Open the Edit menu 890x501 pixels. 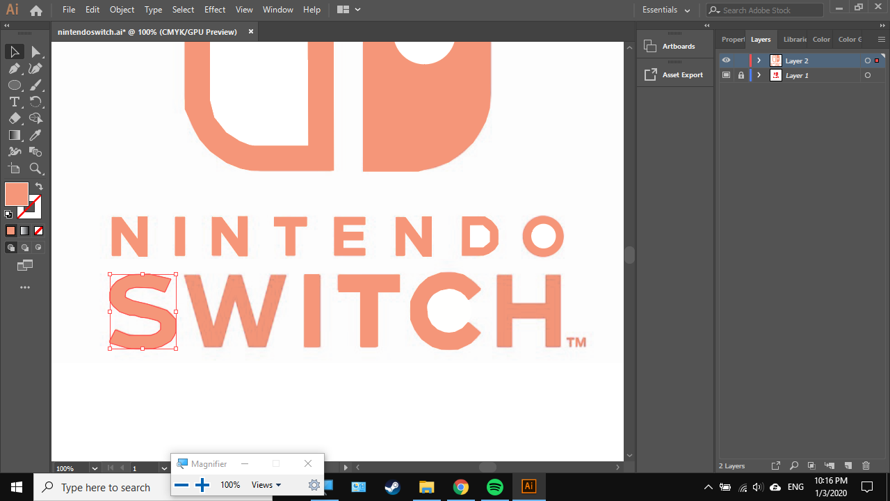coord(92,10)
